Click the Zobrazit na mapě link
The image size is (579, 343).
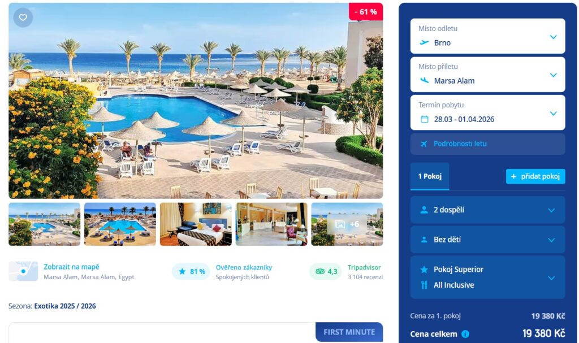[x=72, y=267]
